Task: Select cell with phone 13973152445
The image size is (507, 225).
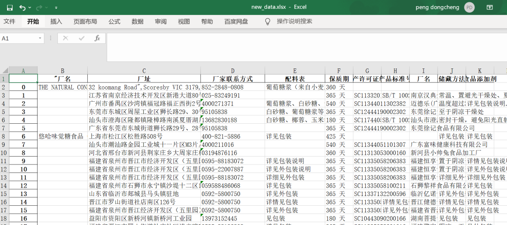Action: point(232,218)
